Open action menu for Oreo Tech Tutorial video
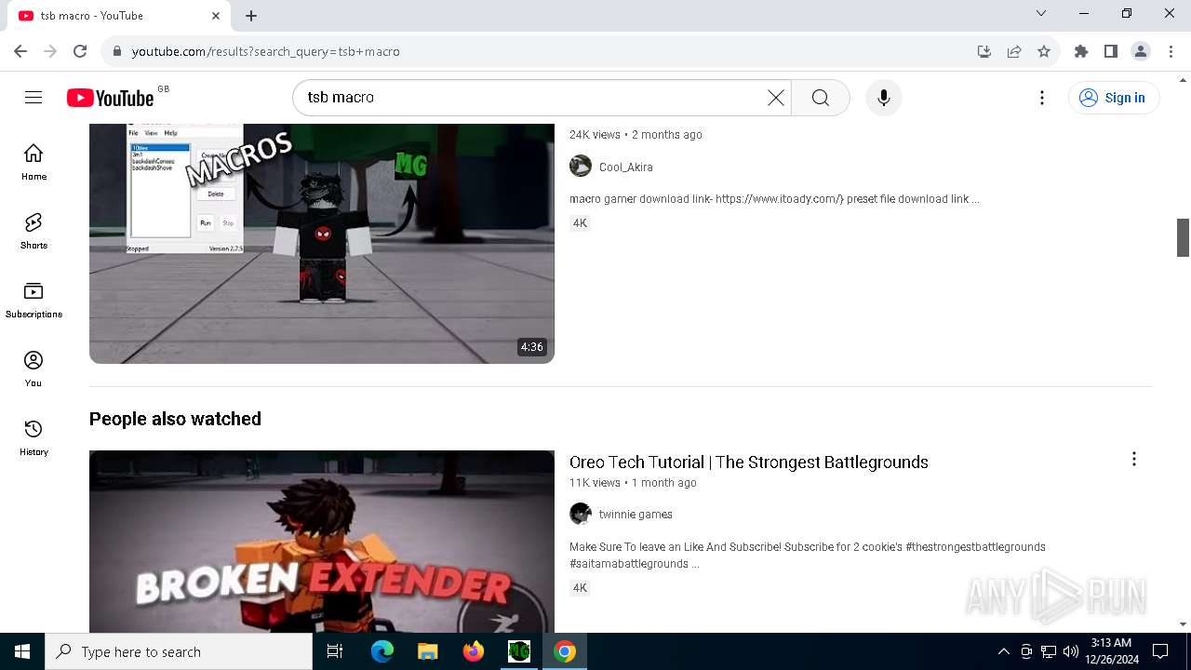This screenshot has height=670, width=1191. (x=1133, y=459)
